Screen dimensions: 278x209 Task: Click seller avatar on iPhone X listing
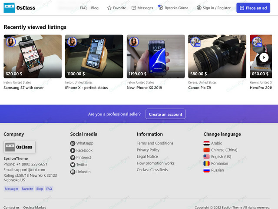pyautogui.click(x=73, y=42)
